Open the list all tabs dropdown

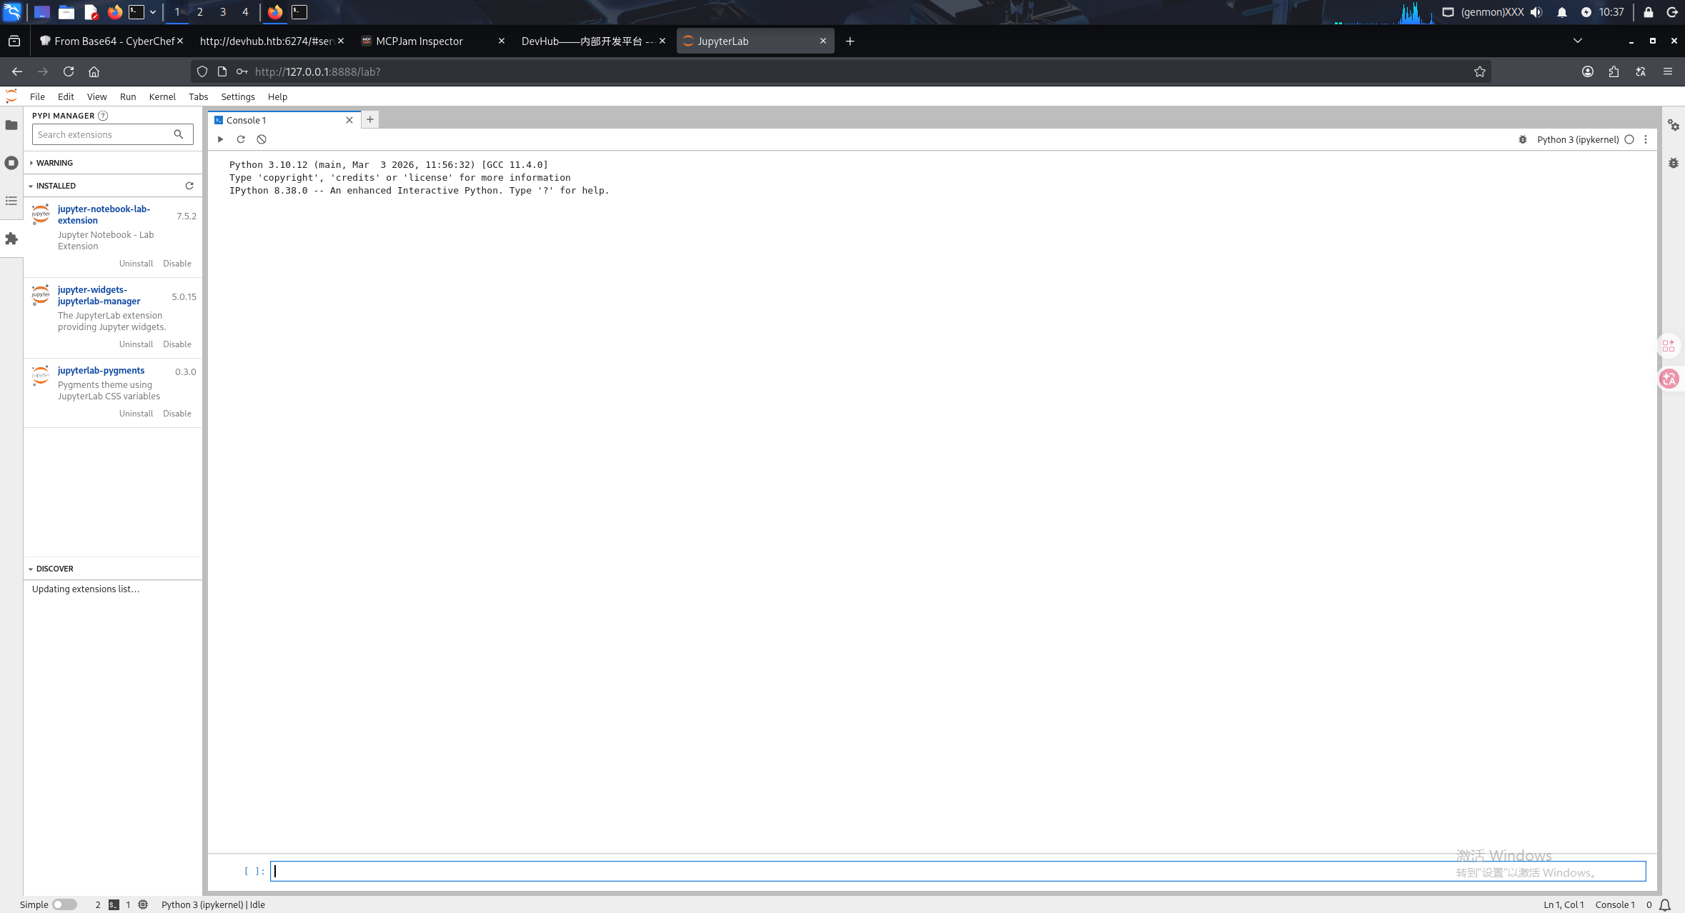coord(1578,41)
